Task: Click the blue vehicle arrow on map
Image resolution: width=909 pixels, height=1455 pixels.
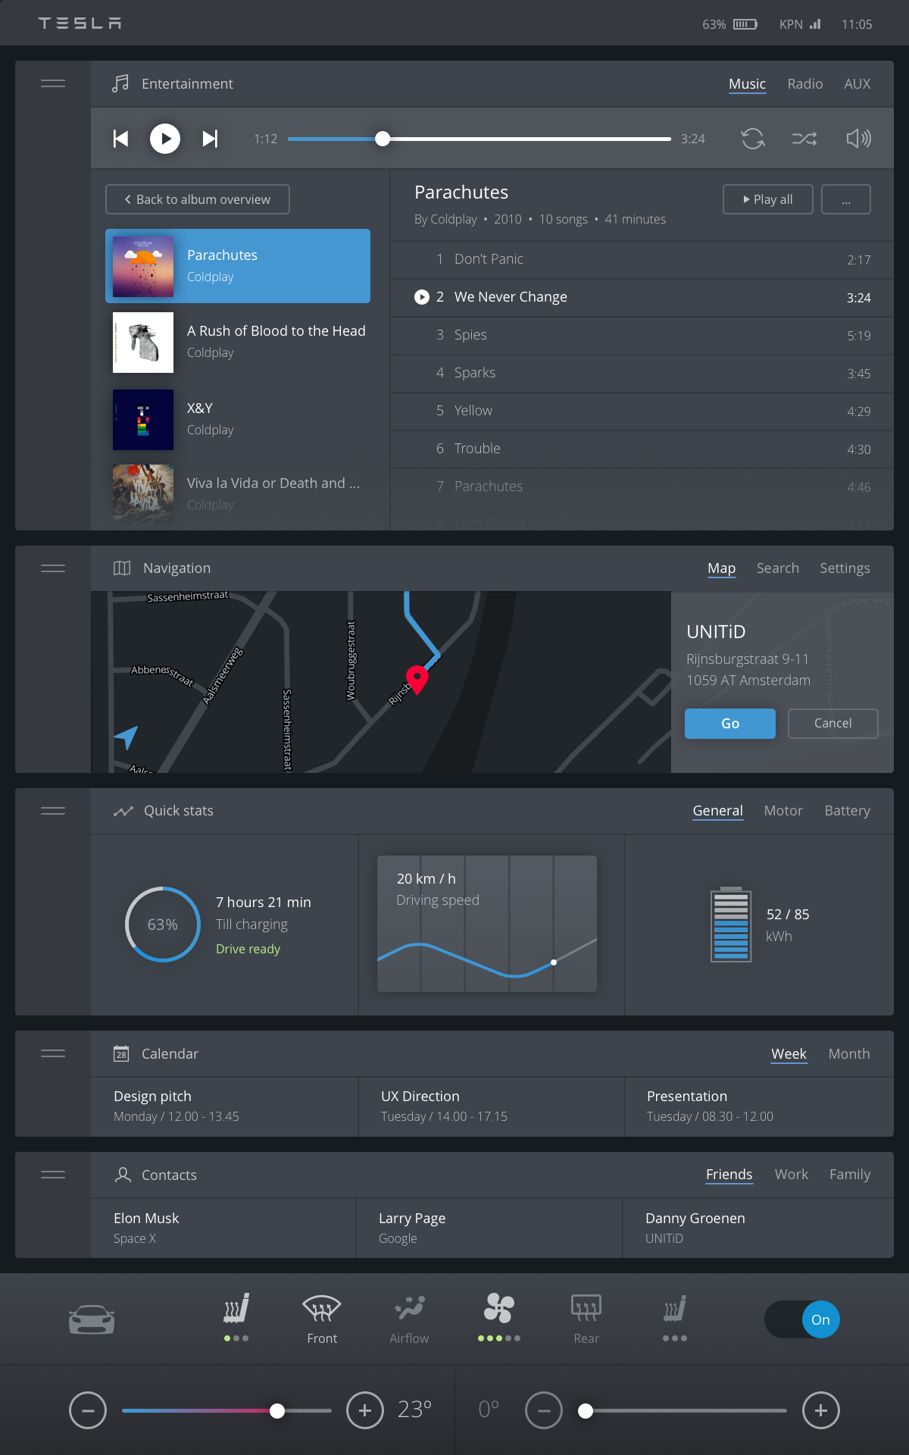Action: [x=127, y=736]
